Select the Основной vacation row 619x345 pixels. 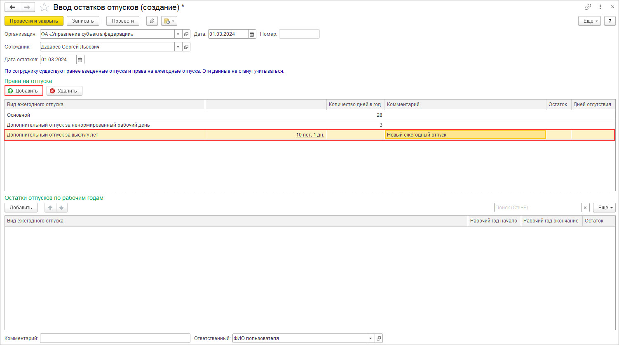[309, 115]
